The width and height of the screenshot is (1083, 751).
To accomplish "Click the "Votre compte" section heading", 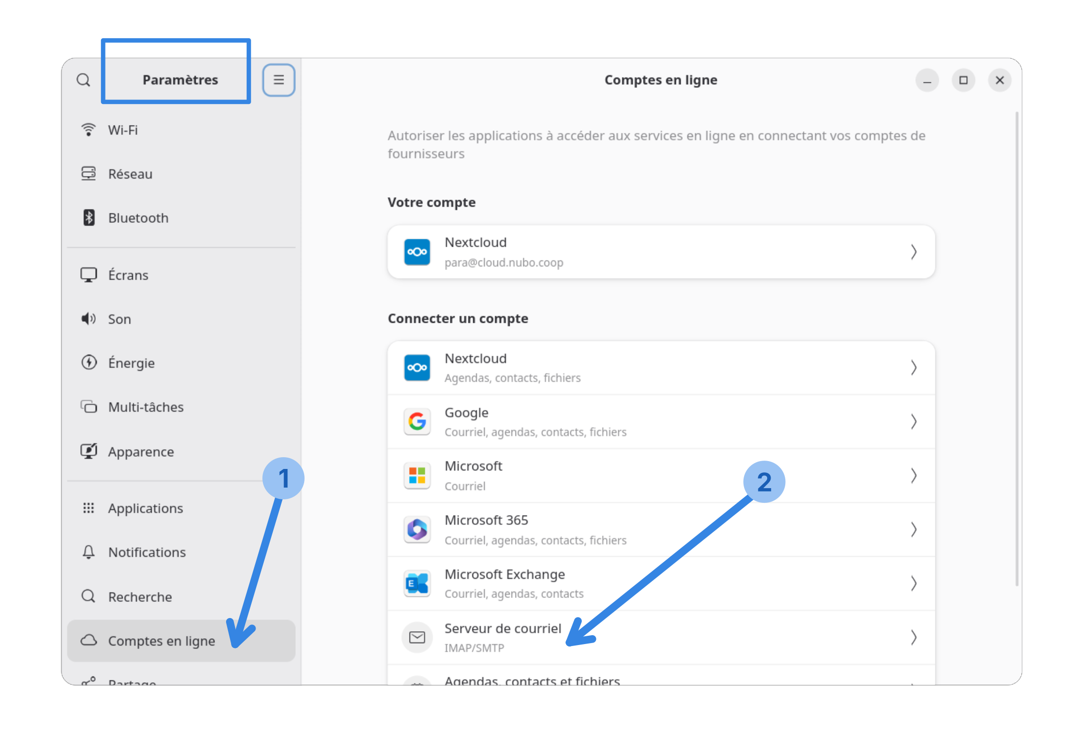I will click(432, 203).
